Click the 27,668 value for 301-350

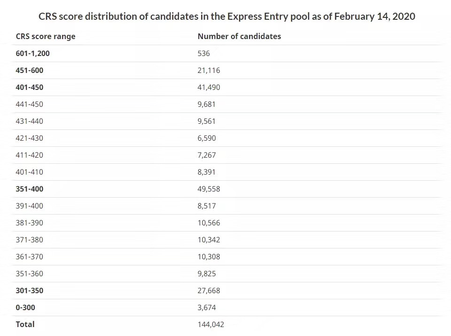tap(209, 290)
